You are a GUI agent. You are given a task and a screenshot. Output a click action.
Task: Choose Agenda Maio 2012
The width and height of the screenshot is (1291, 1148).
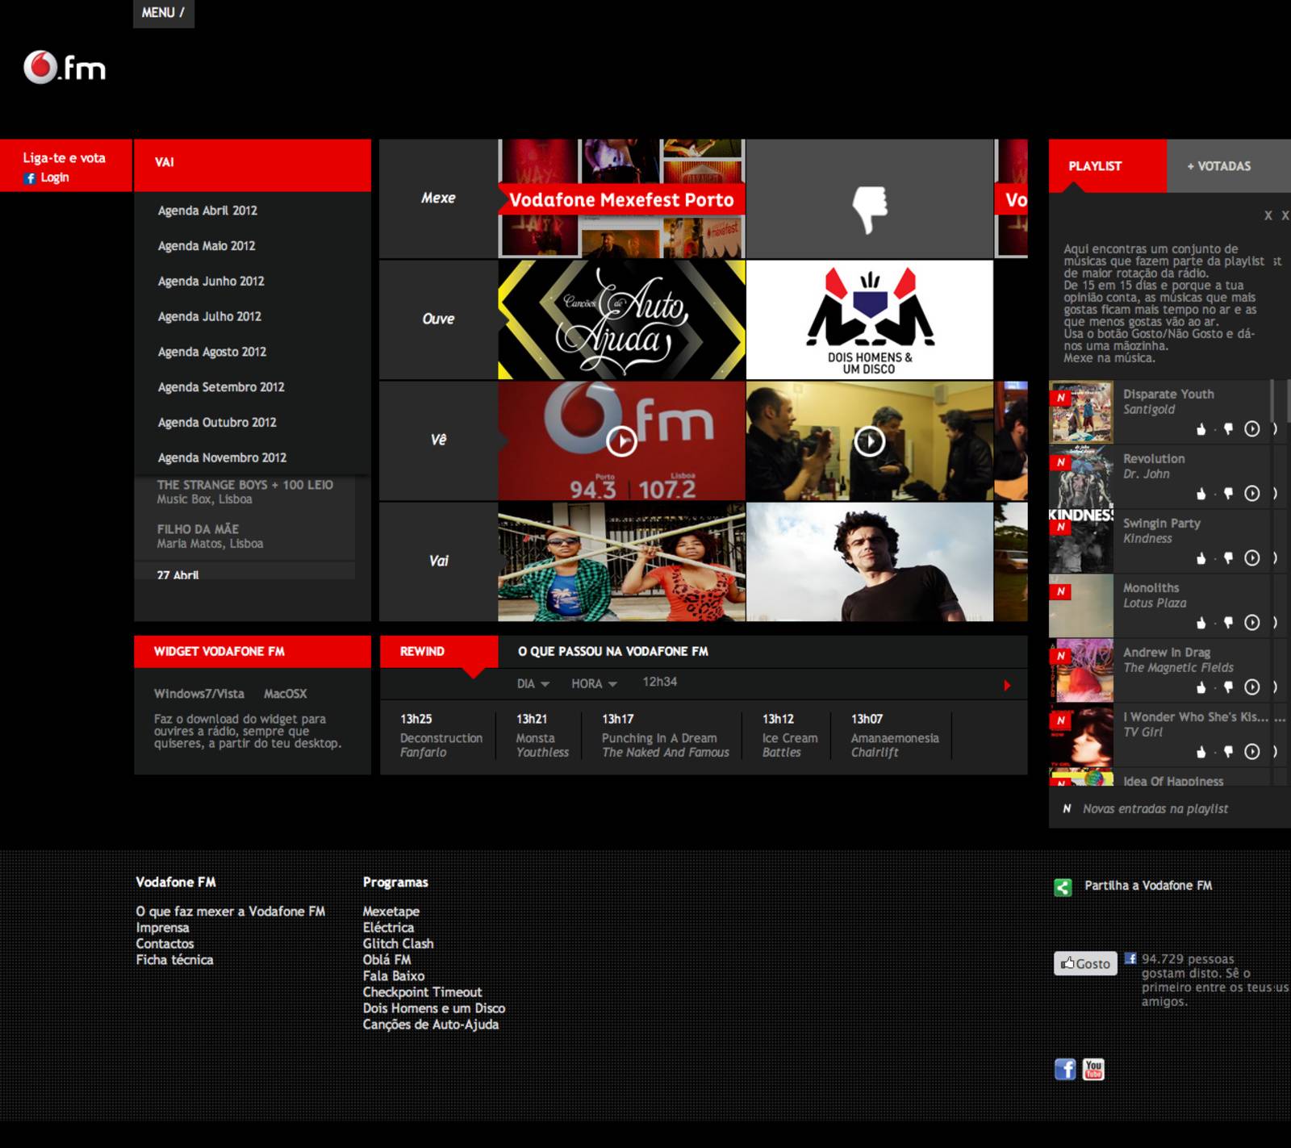click(x=207, y=246)
